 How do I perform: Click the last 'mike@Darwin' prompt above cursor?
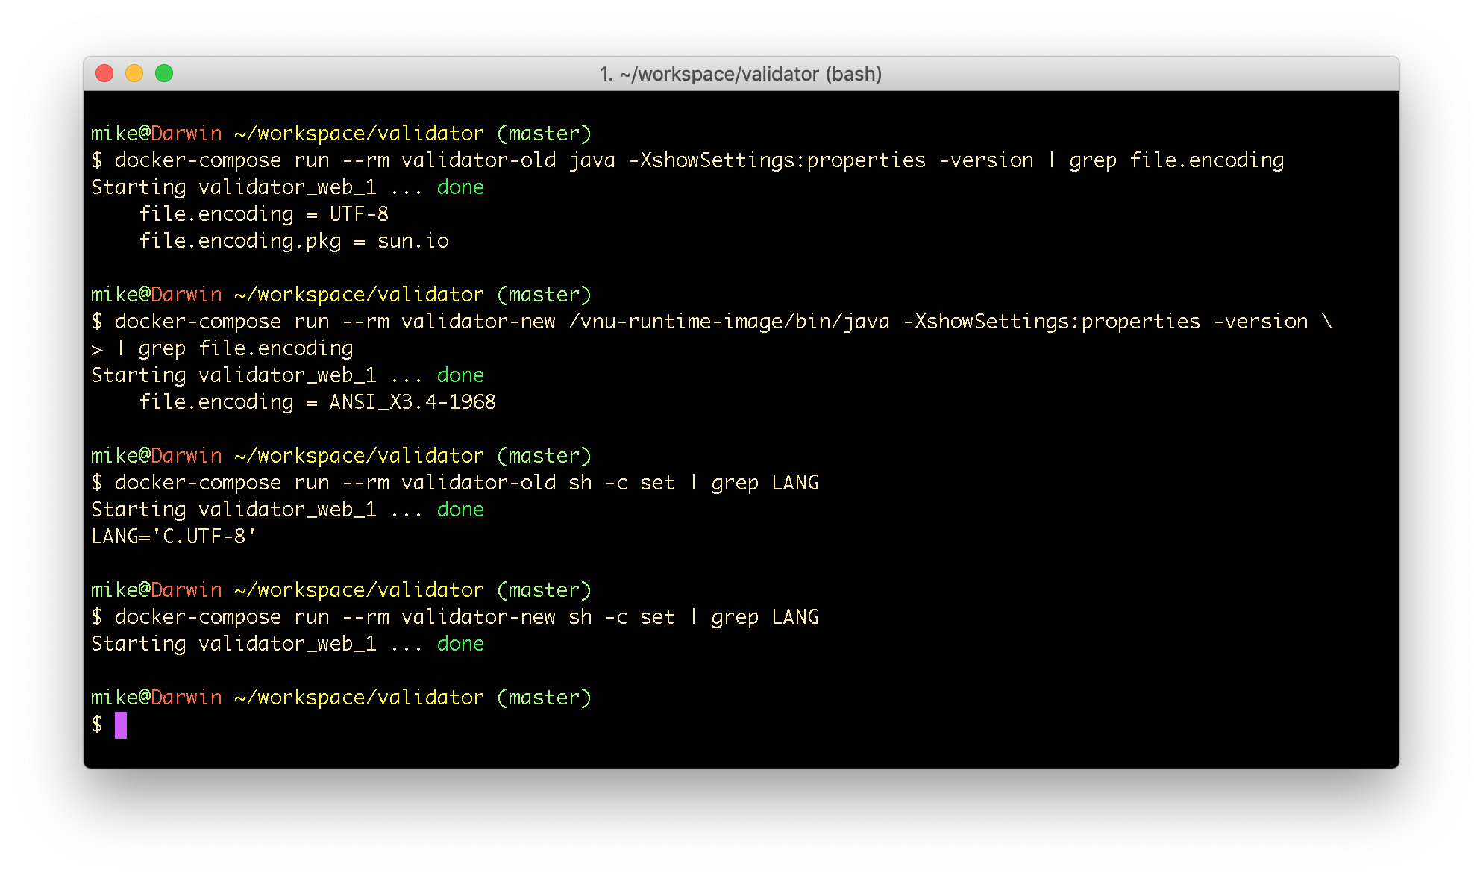157,698
